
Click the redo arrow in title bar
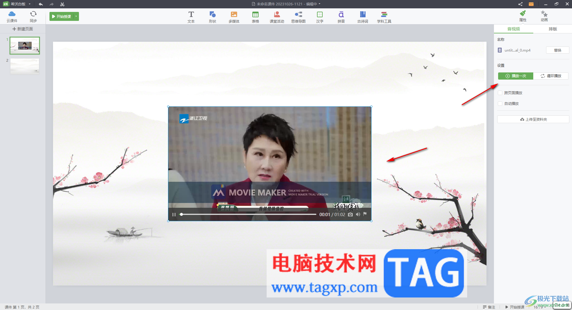coord(52,4)
